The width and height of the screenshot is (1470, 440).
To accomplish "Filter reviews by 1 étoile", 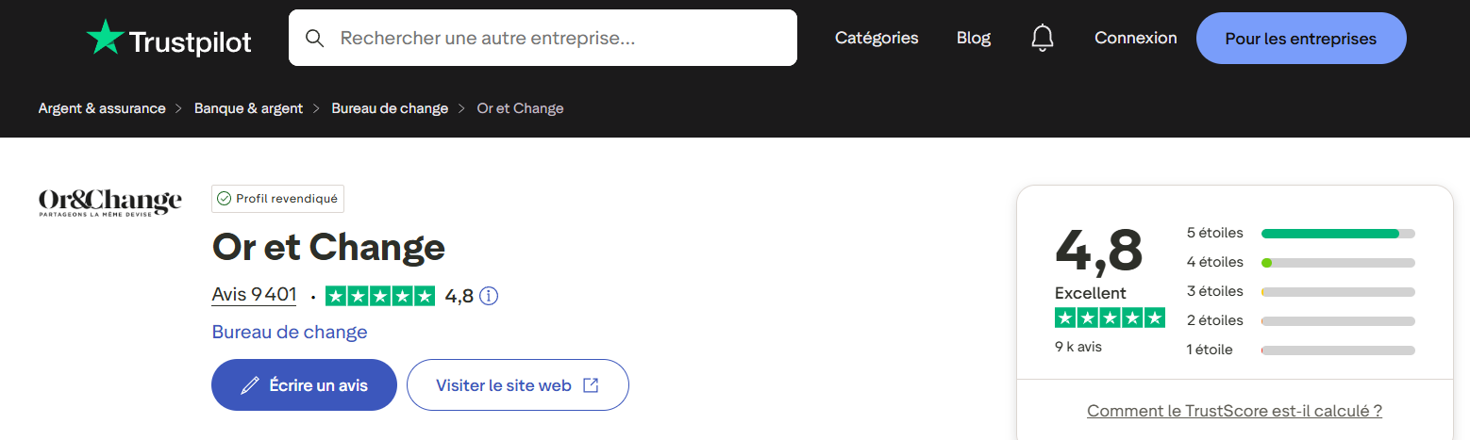I will click(x=1337, y=350).
